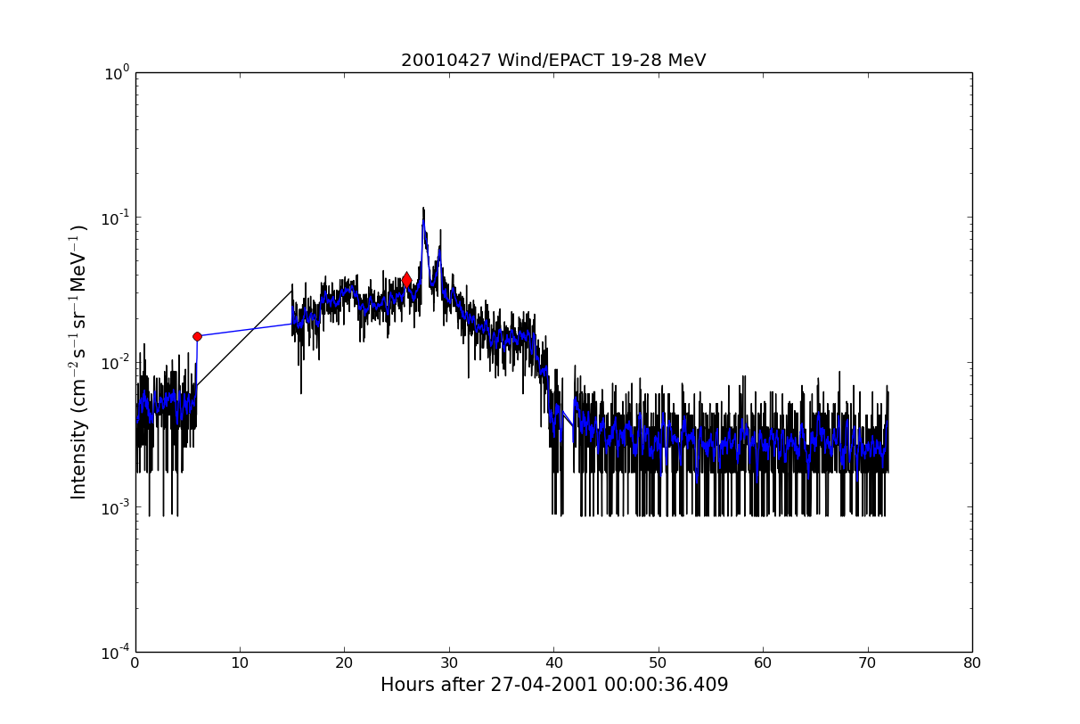Screen dimensions: 1080x724
Task: Click the x-axis tick label 10
Action: 240,663
